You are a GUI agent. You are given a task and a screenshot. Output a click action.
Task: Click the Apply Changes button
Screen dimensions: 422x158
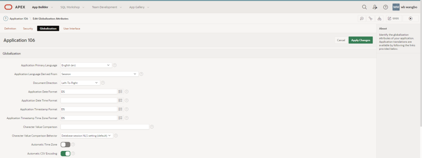pos(361,40)
